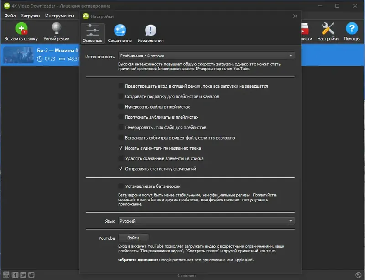Switch to the Соединение globe tab
365x280 pixels.
(120, 31)
